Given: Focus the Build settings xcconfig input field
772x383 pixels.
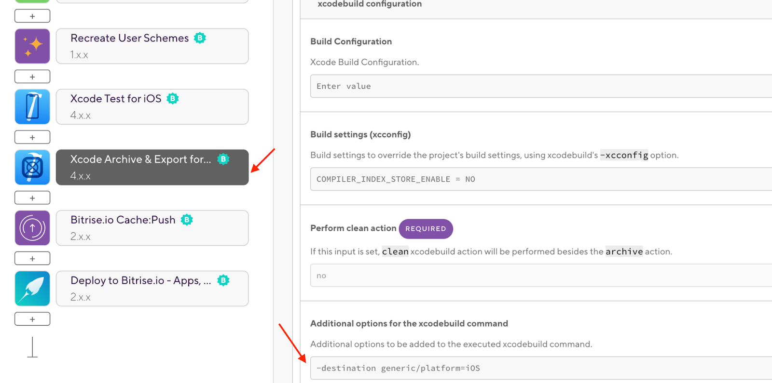Looking at the screenshot, I should [x=541, y=179].
